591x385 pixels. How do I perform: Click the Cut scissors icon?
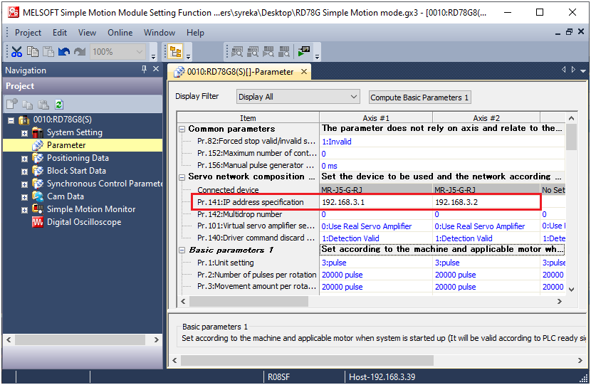pos(16,52)
